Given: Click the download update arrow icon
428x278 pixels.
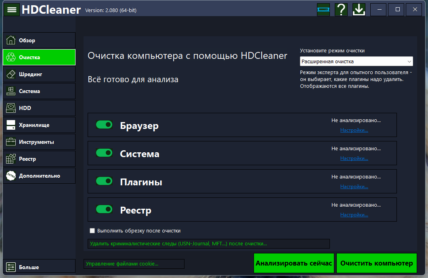Looking at the screenshot, I should click(359, 10).
